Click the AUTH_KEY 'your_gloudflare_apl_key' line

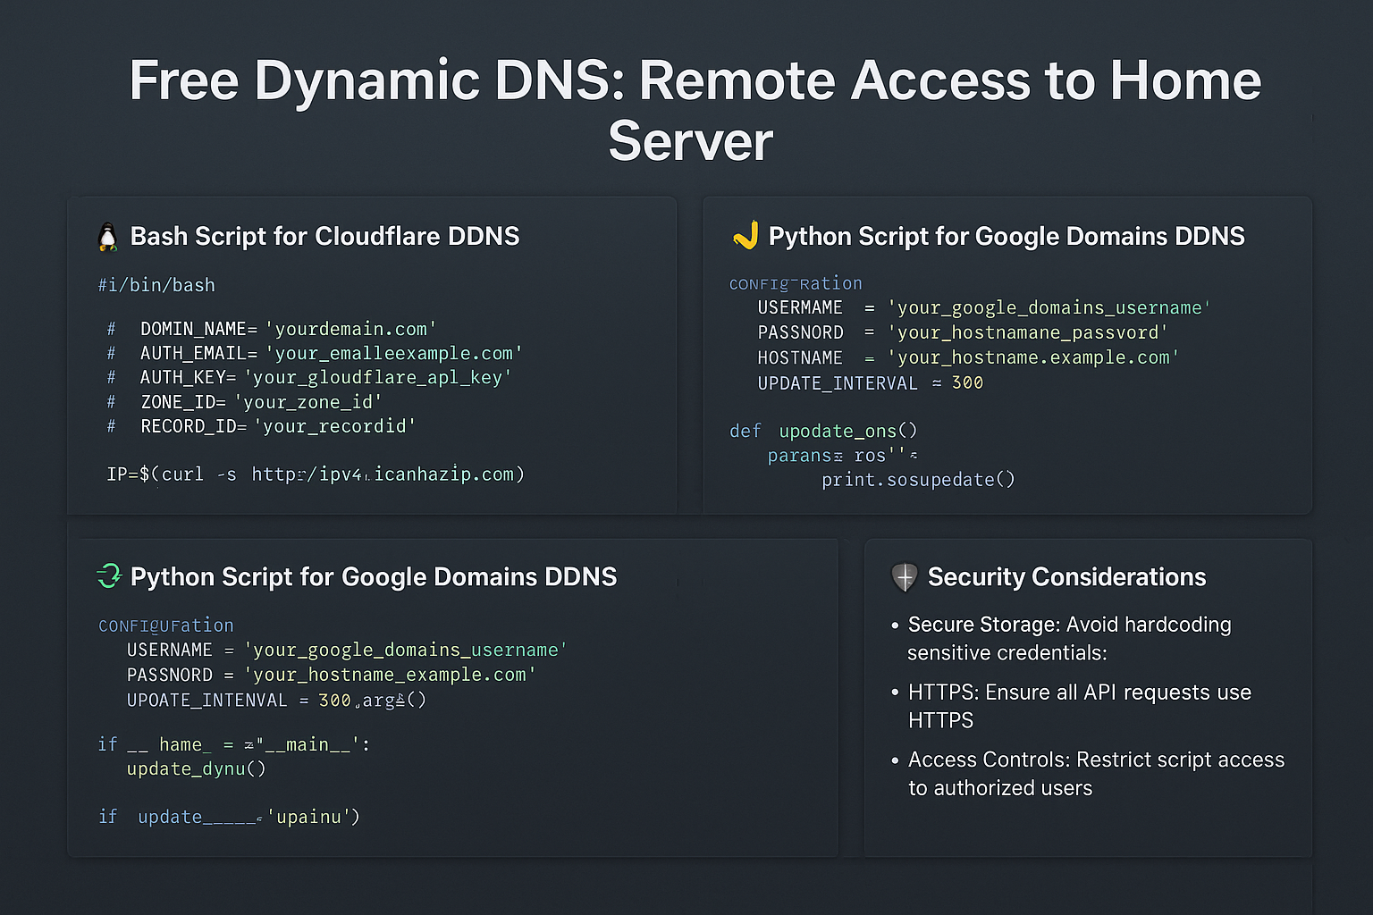pyautogui.click(x=309, y=377)
